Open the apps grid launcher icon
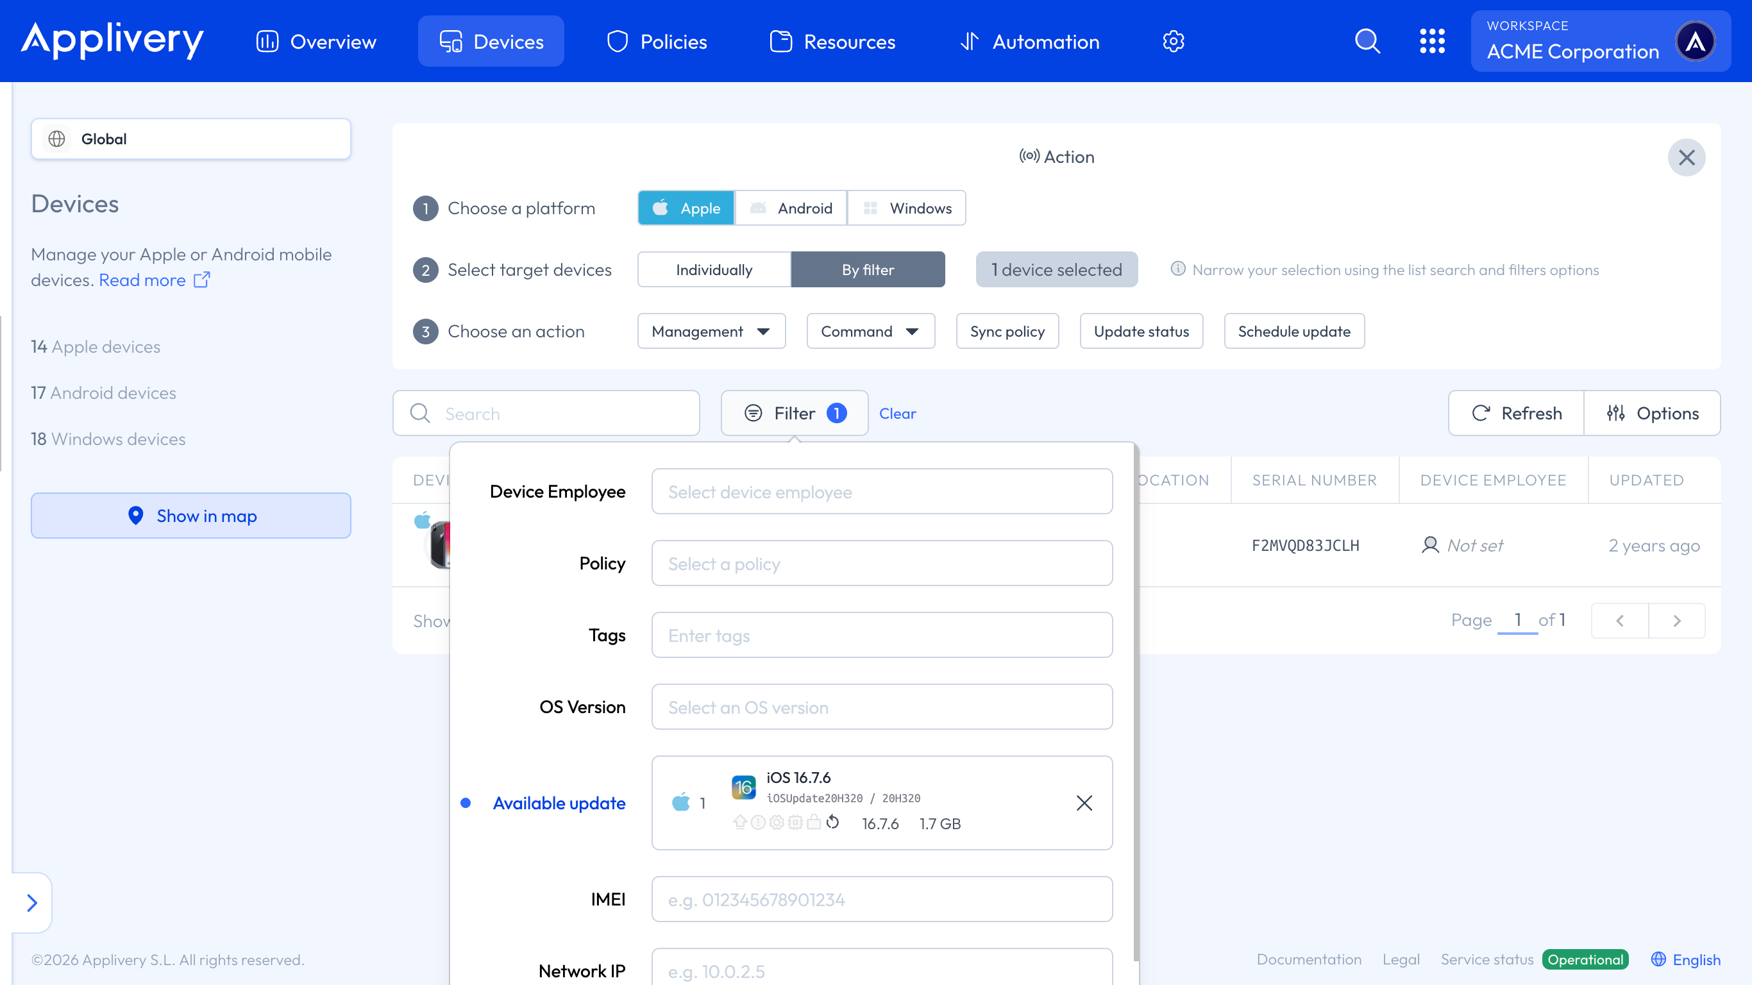This screenshot has height=985, width=1752. [1431, 42]
